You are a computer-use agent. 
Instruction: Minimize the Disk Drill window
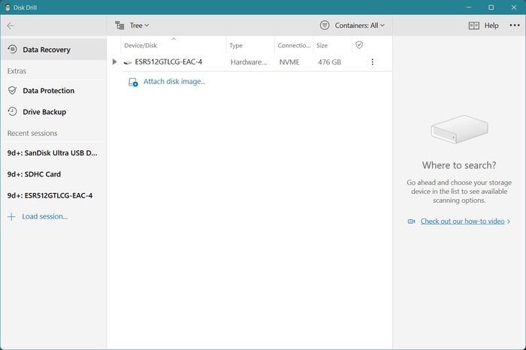tap(469, 7)
